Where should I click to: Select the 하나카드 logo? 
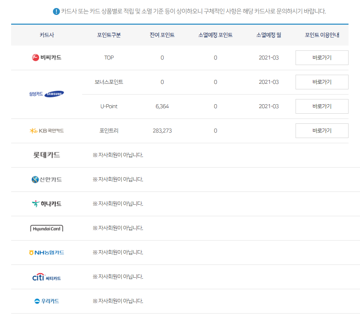pos(46,204)
